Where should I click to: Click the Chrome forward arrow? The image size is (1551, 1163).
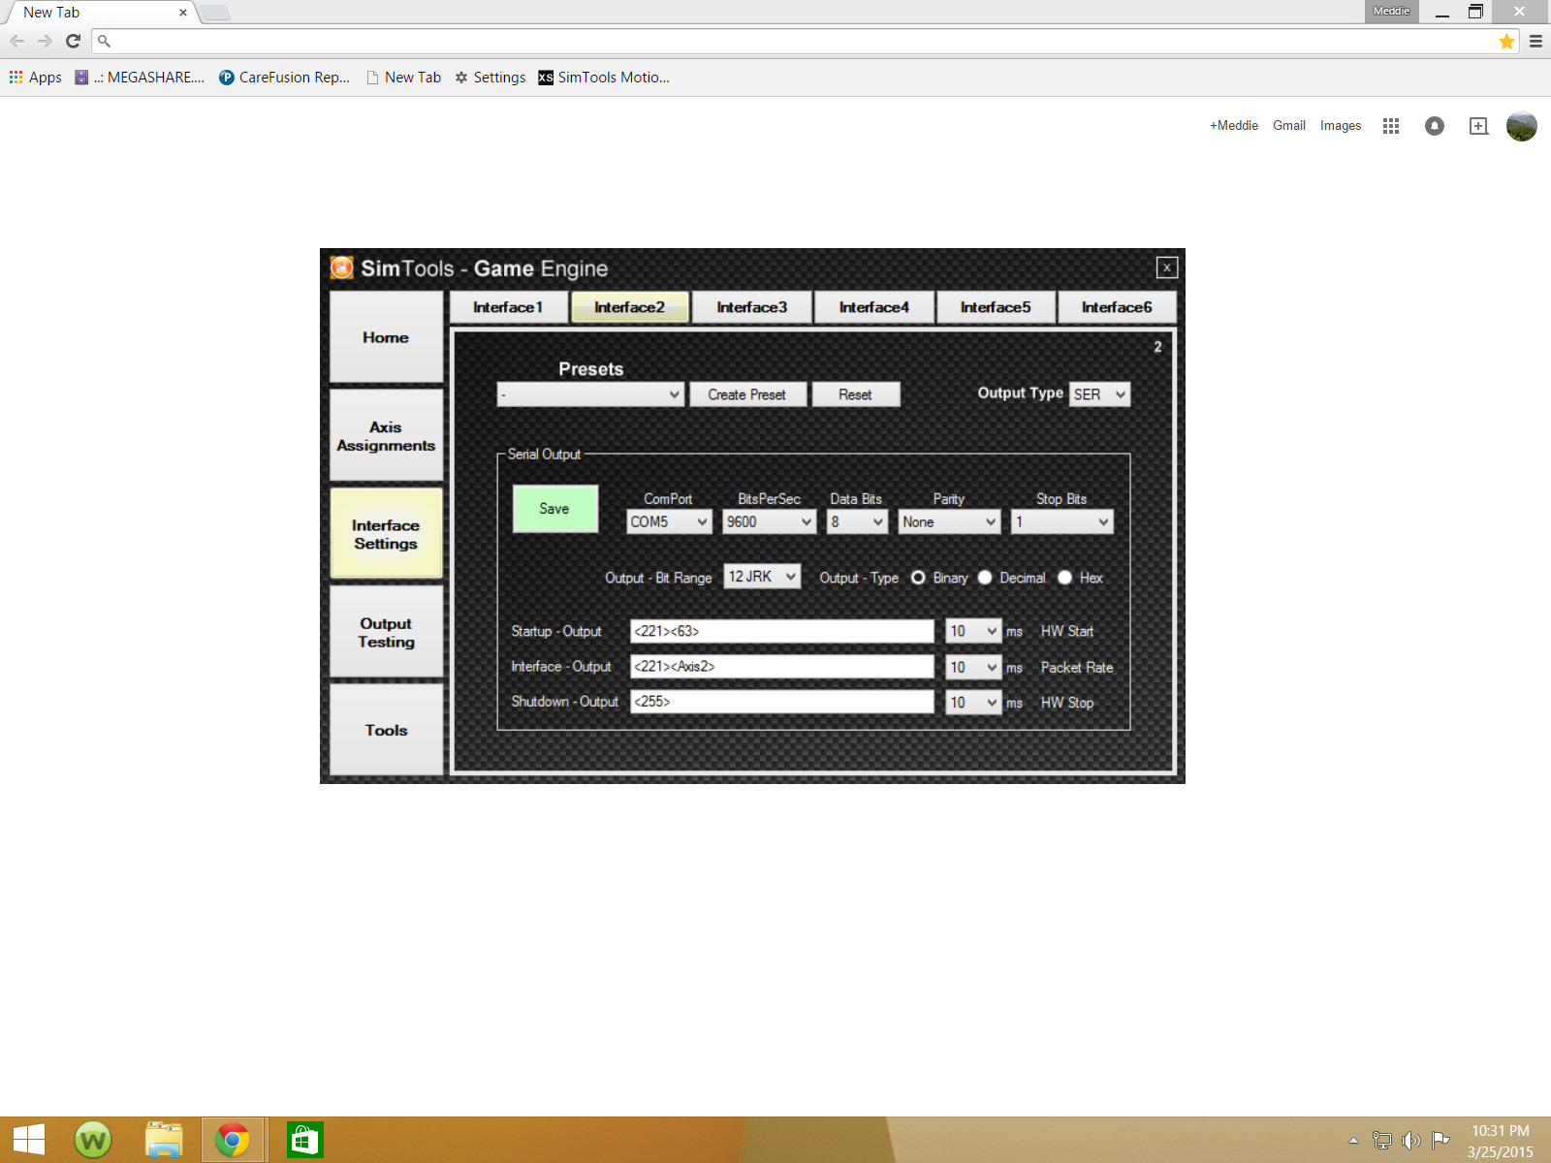(x=45, y=41)
